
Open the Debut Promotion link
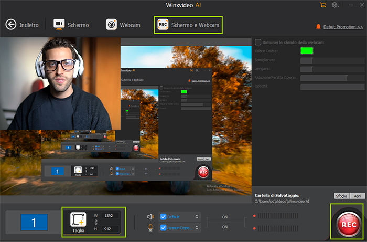(344, 27)
